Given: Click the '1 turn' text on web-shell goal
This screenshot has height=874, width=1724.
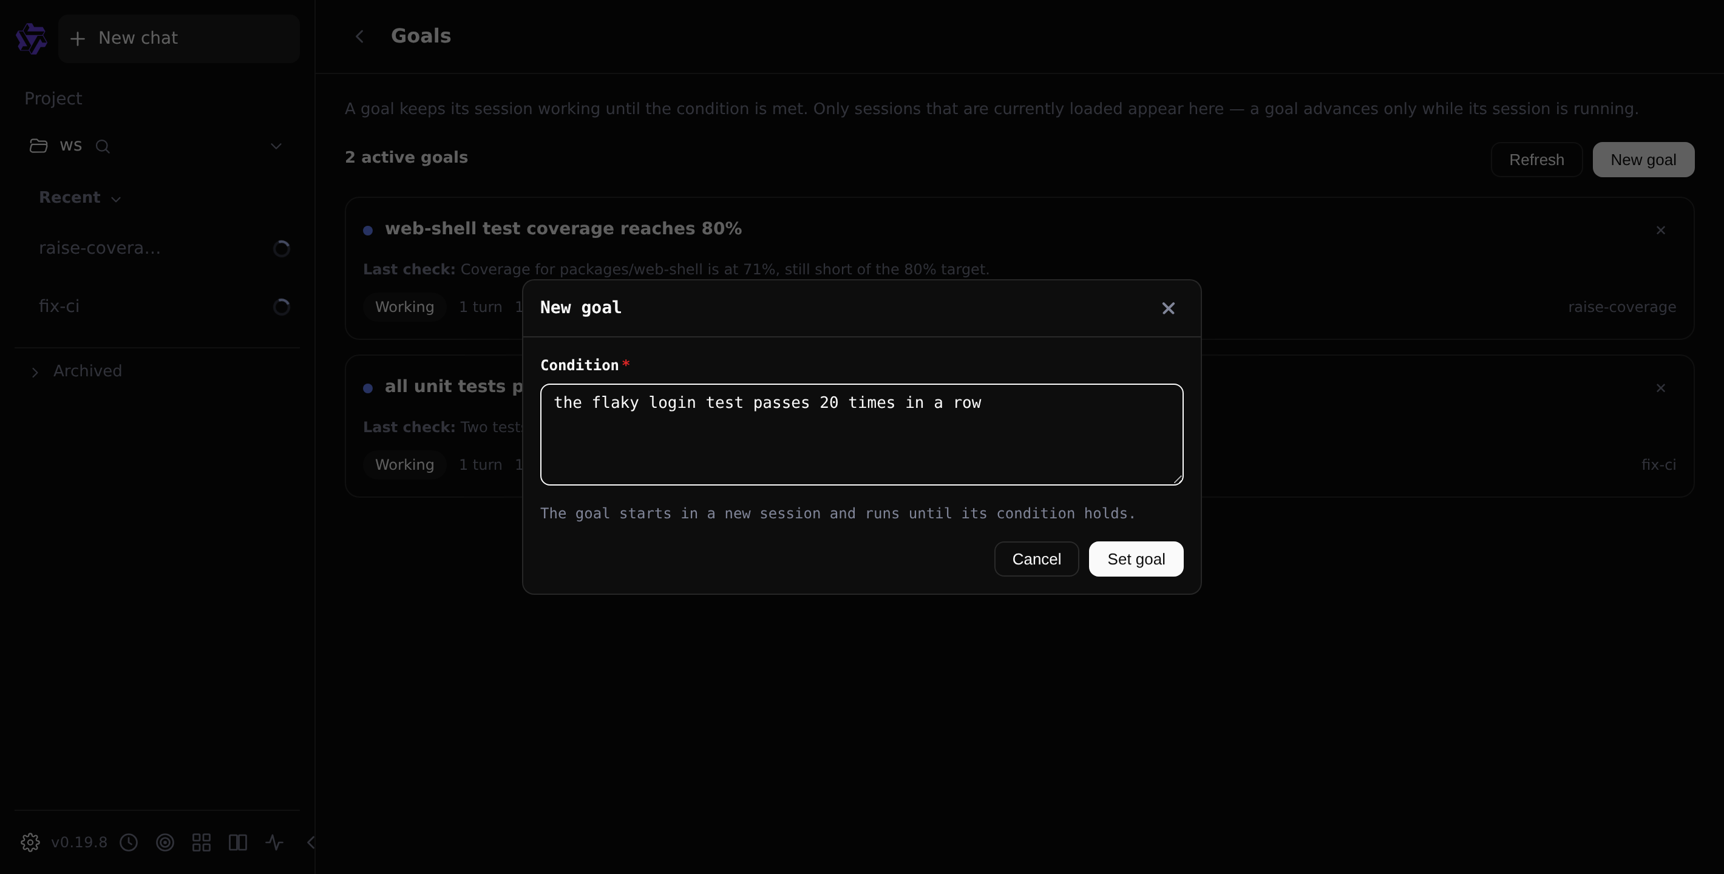Looking at the screenshot, I should click(x=480, y=307).
